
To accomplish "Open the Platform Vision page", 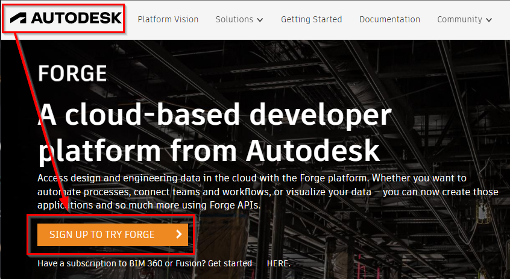I will pyautogui.click(x=168, y=19).
